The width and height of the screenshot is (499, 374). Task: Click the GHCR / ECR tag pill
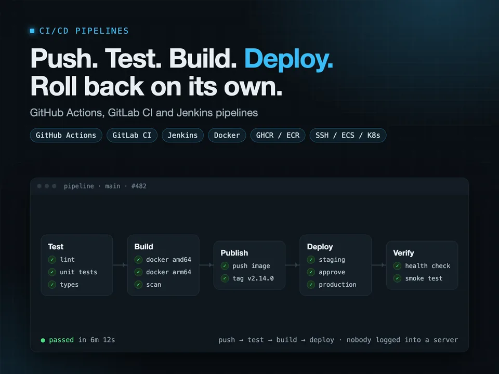(278, 135)
